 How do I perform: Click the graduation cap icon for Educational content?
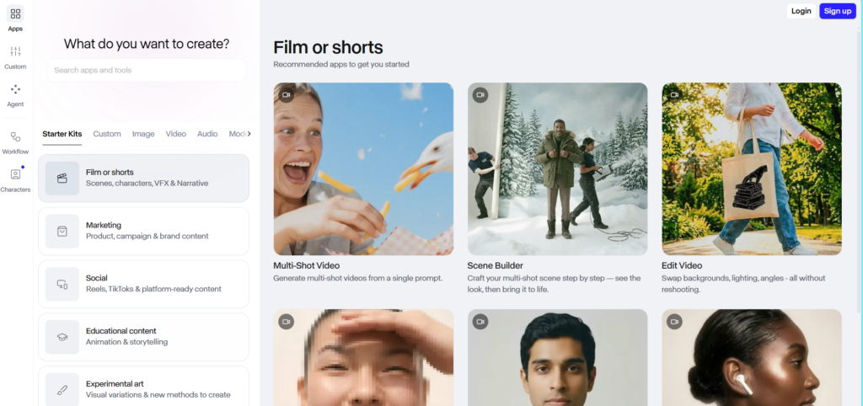[62, 337]
